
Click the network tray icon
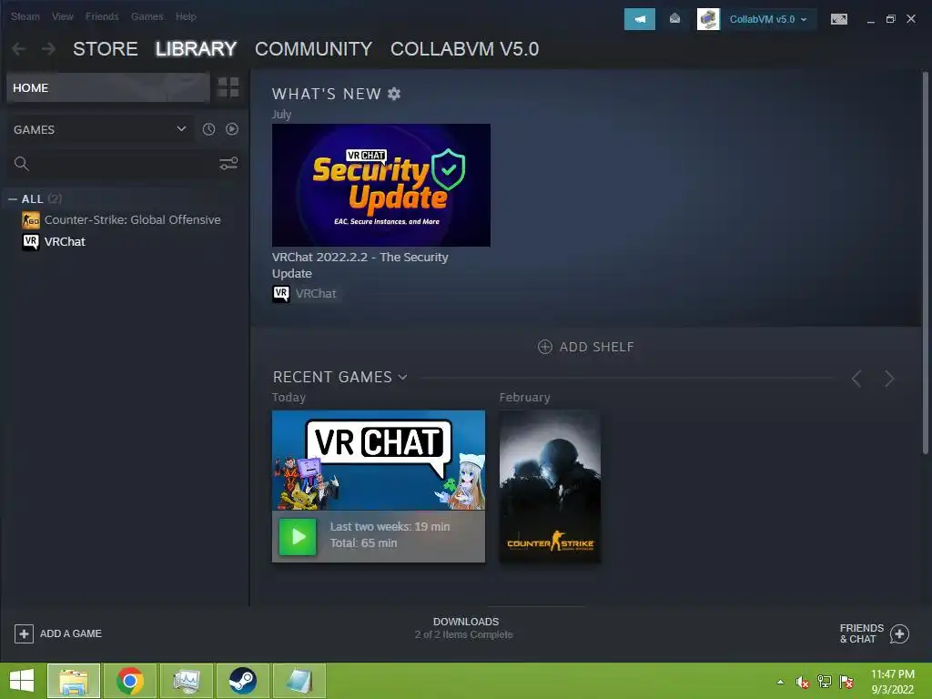[x=825, y=682]
